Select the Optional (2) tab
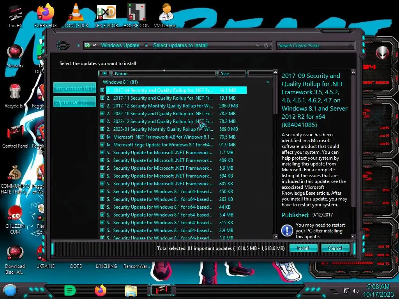Screen dimensions: 399x299 (x=74, y=102)
